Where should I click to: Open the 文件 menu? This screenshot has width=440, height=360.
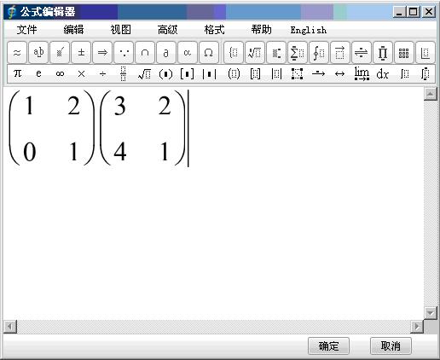(26, 30)
